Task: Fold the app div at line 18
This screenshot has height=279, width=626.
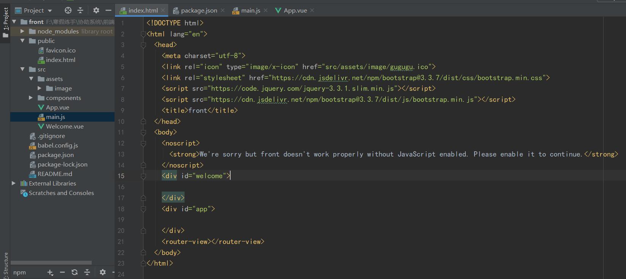Action: click(x=143, y=209)
